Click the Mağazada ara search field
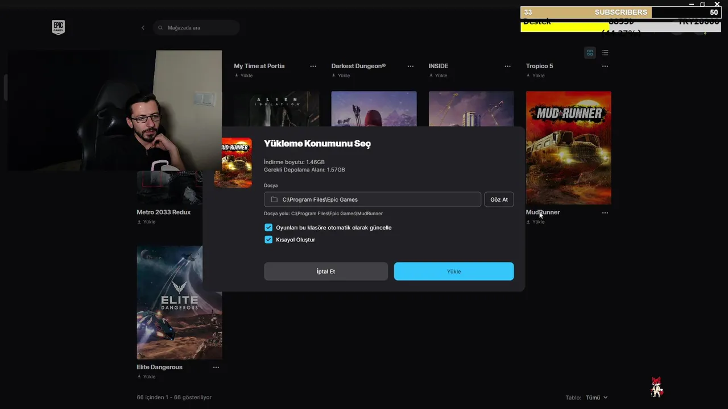This screenshot has width=728, height=409. point(196,28)
